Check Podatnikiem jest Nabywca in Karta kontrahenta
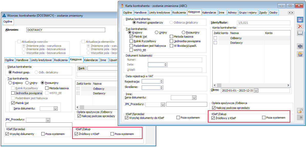This screenshot has width=306, height=147. click(131, 46)
